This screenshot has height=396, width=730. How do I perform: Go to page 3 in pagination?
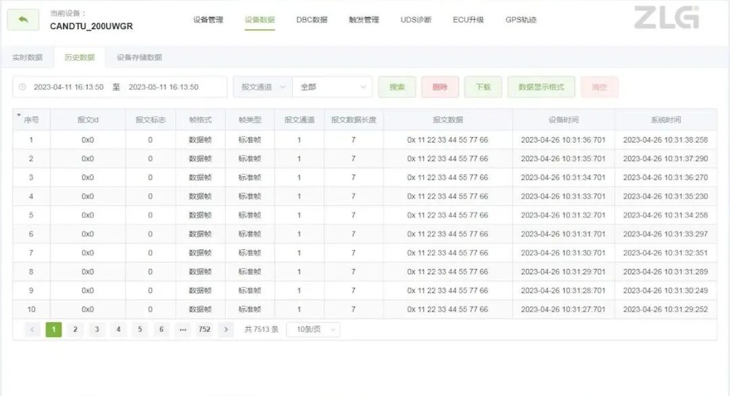(x=97, y=330)
